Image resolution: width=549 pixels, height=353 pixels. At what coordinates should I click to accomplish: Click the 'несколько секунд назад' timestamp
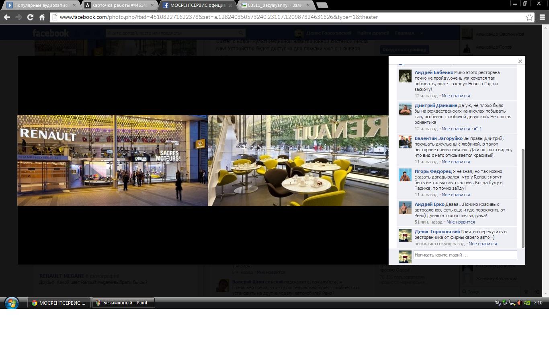pyautogui.click(x=439, y=244)
